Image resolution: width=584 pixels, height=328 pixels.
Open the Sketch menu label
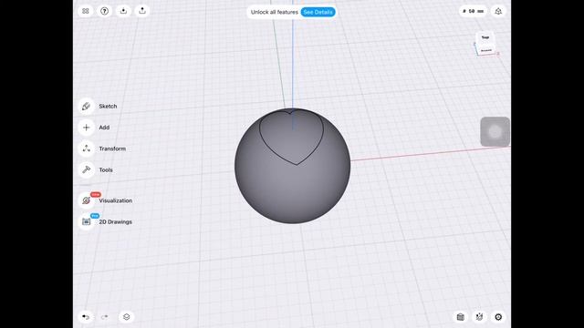[108, 107]
